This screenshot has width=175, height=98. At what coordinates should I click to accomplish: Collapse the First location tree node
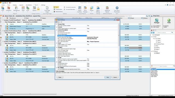point(152,37)
